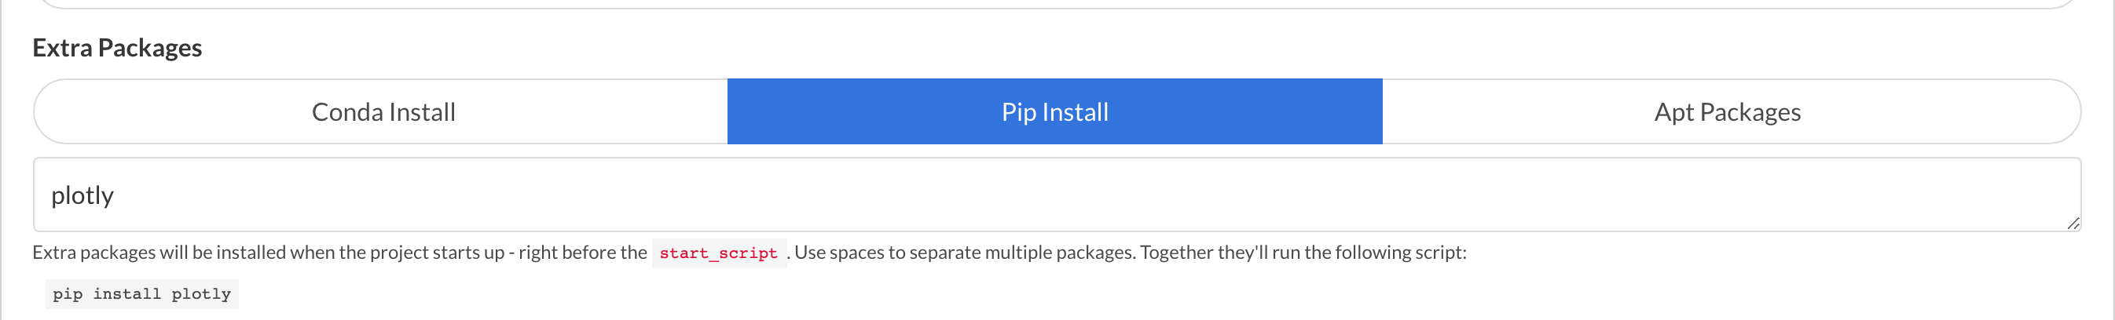The width and height of the screenshot is (2115, 320).
Task: Open the Apt Packages tab
Action: point(1727,111)
